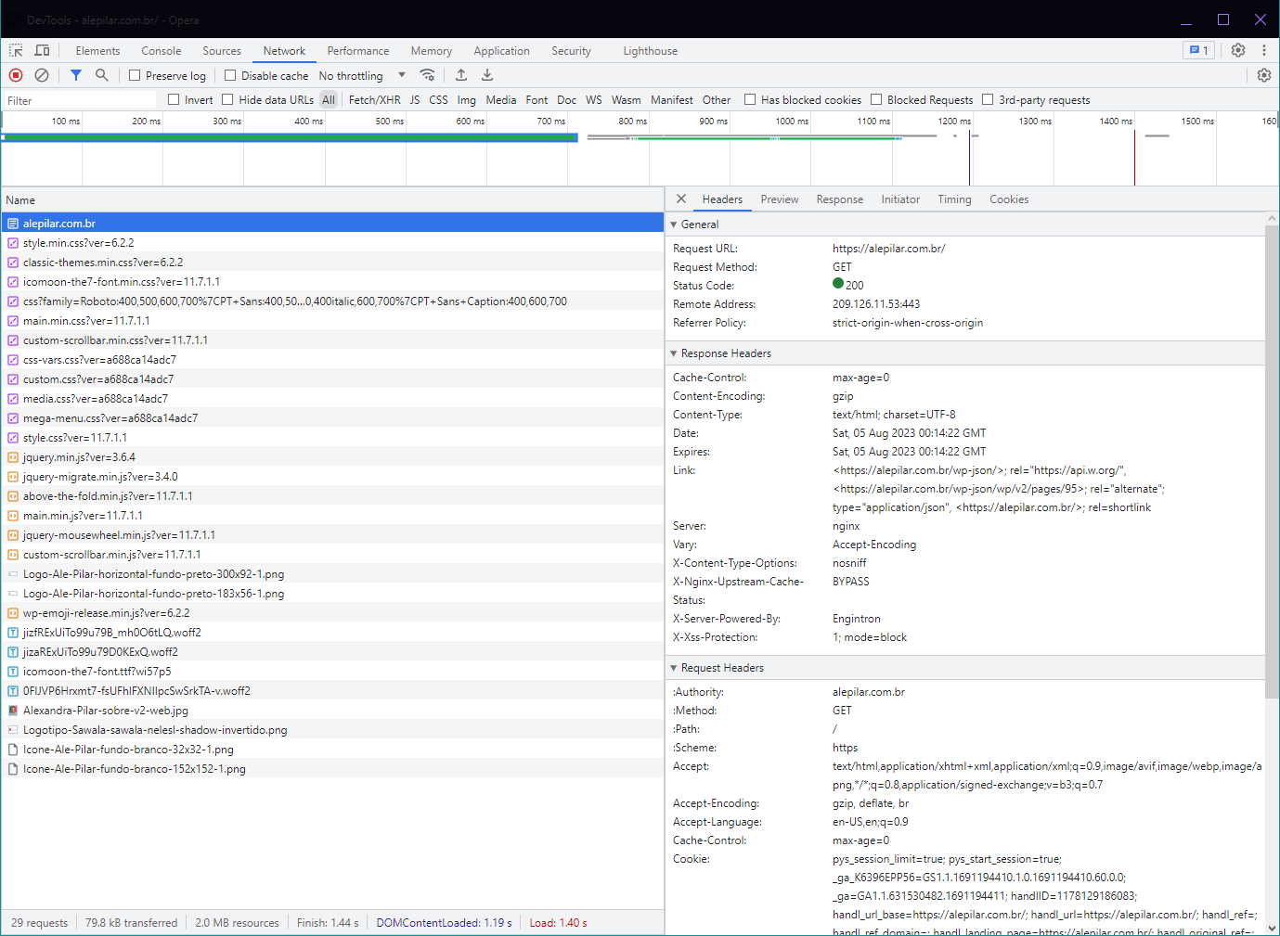Select the jquery.min.js?ver=3.6.4 request

(x=79, y=457)
